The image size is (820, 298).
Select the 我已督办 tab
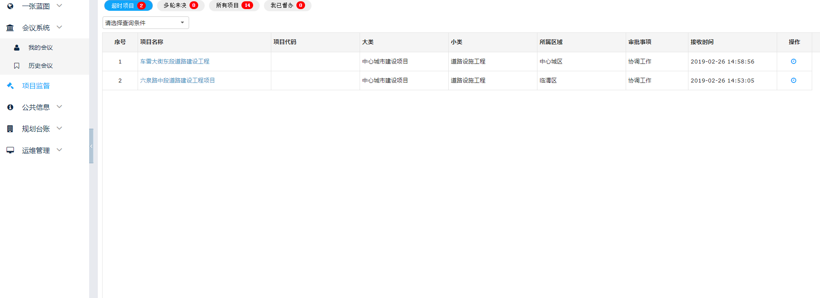point(287,6)
